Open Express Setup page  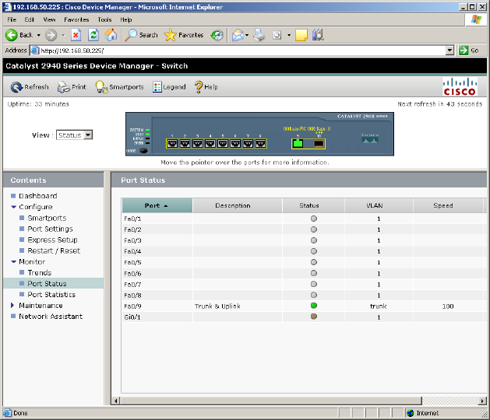click(52, 240)
